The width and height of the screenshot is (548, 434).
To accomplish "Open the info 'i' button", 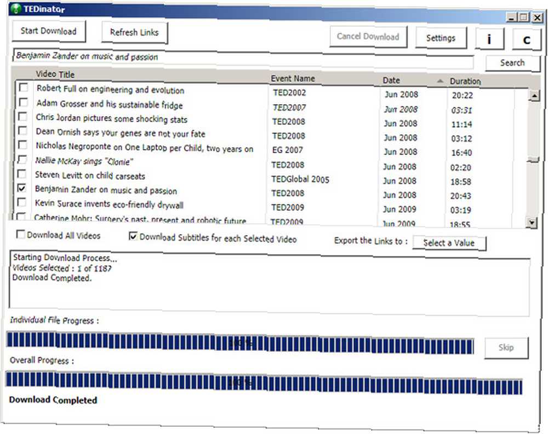I will [x=489, y=39].
